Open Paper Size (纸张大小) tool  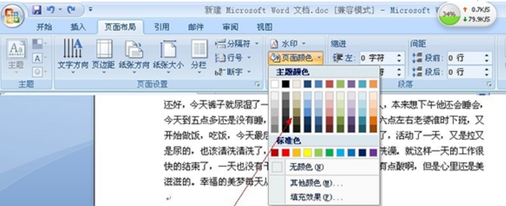tap(168, 55)
